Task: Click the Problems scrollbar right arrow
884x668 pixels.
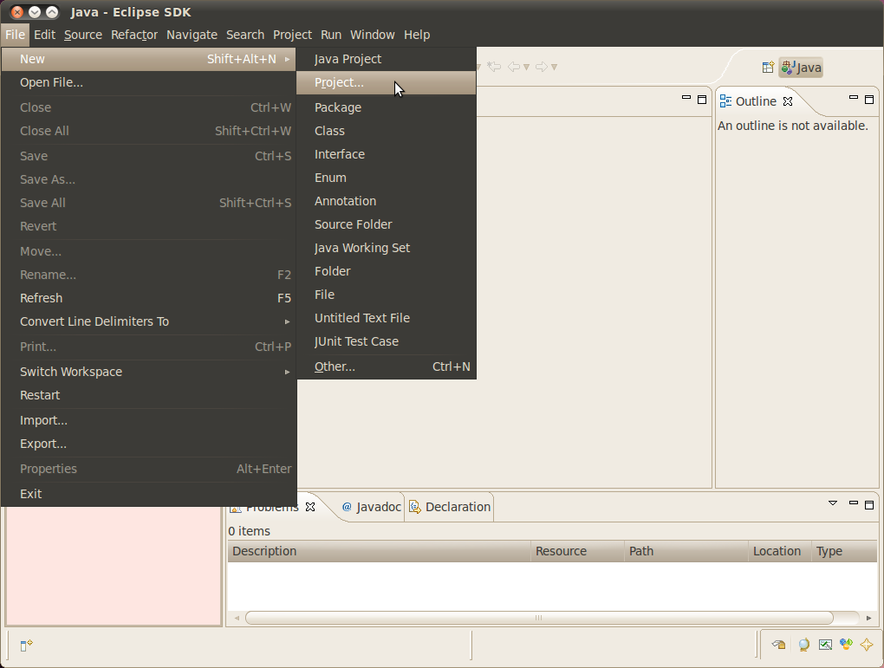Action: tap(868, 618)
